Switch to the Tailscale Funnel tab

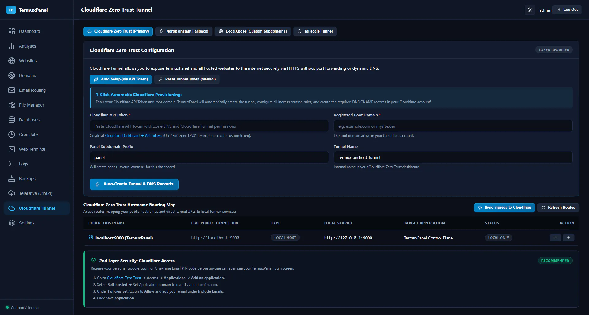(315, 31)
